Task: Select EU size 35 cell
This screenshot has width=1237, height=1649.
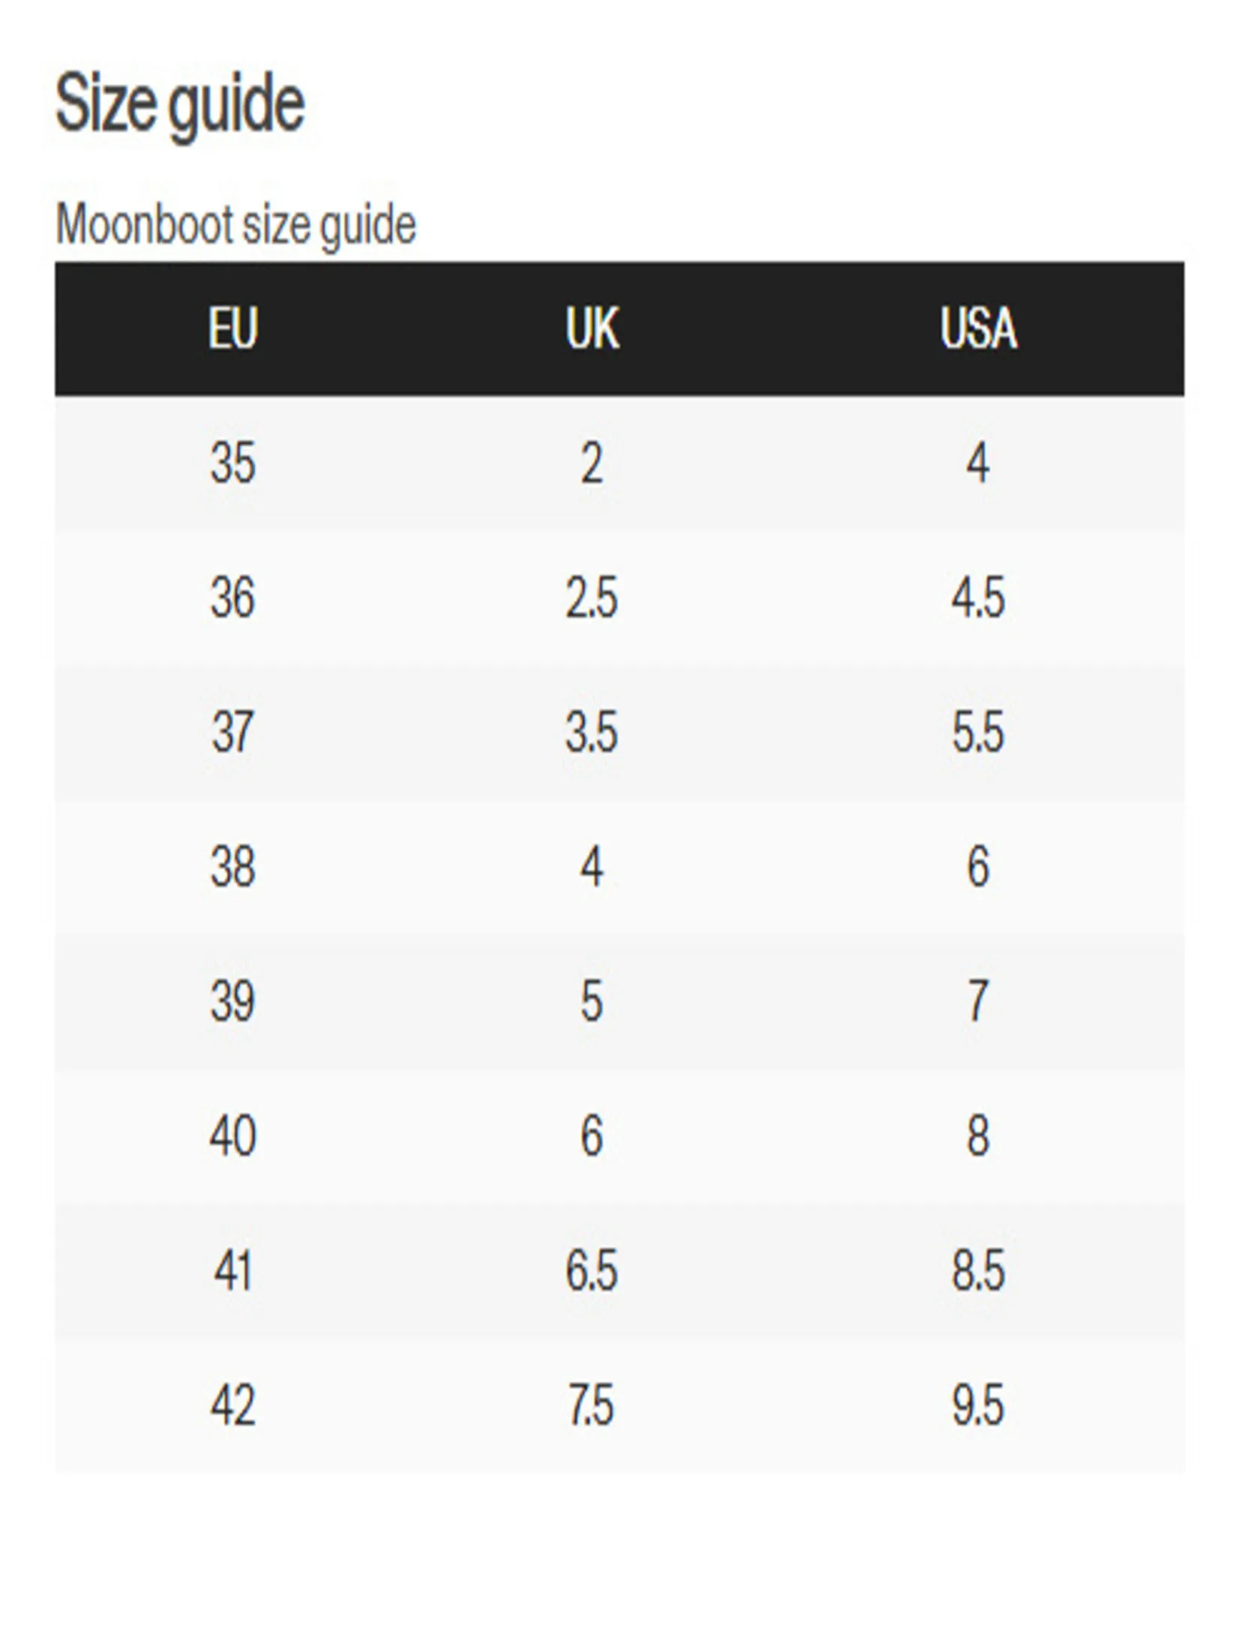Action: 233,463
